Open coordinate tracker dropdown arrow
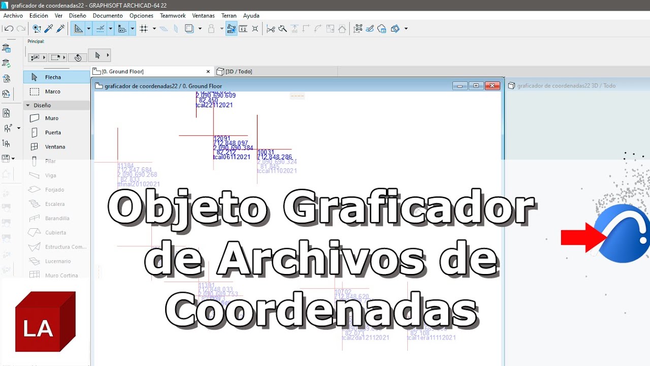 click(132, 29)
